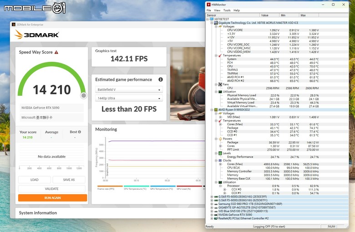Collapse the Gigabyte motherboard node
355x232 pixels.
coord(212,23)
